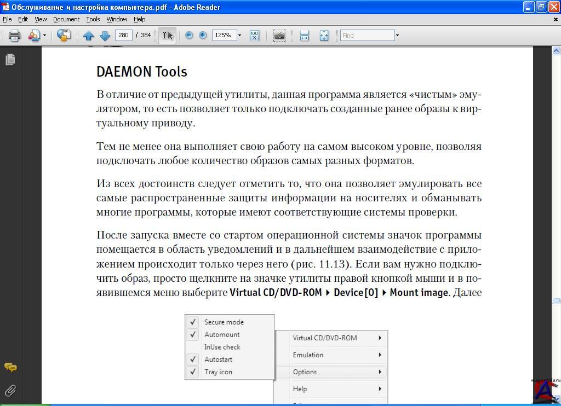Screen dimensions: 561x406
Task: Click the page number input field
Action: pos(124,35)
